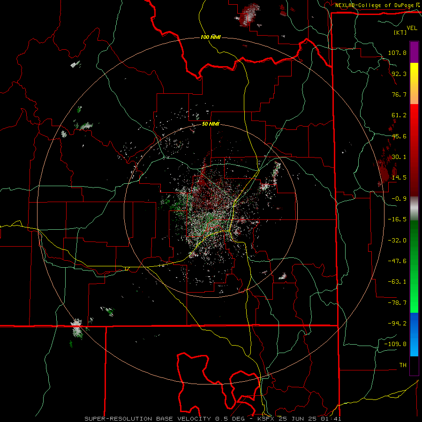This screenshot has height=422, width=422.
Task: Click the VEL legend title
Action: point(412,28)
